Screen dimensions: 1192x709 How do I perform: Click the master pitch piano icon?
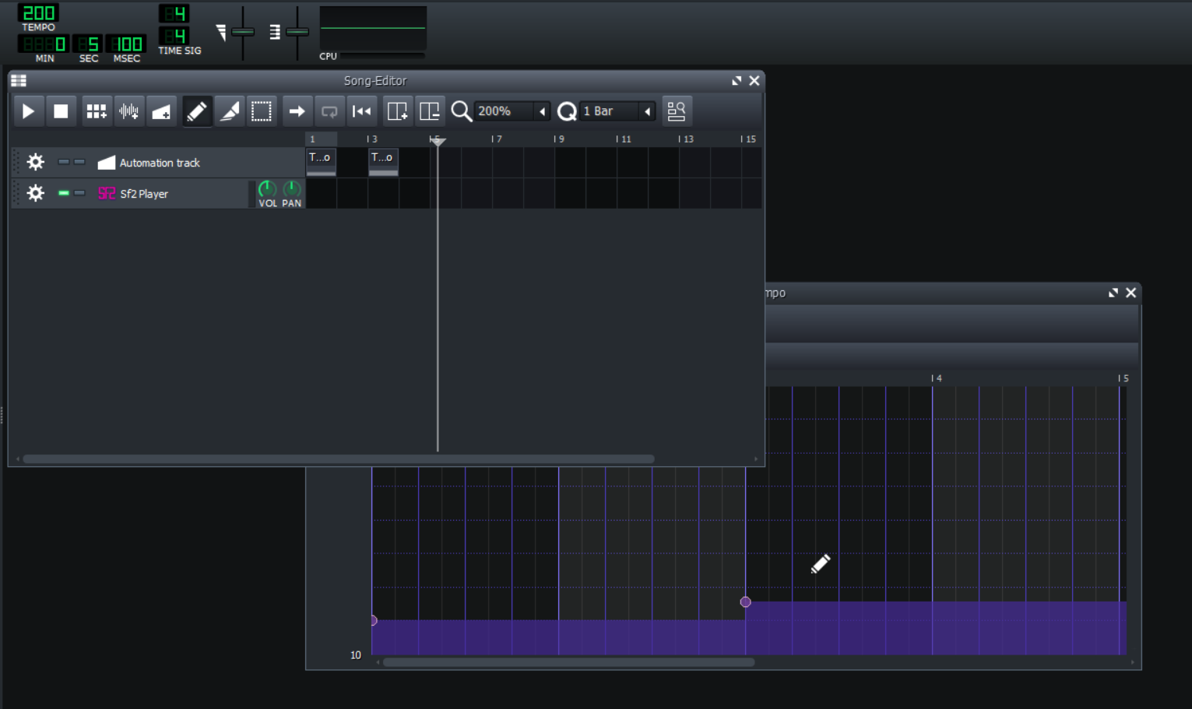[x=275, y=32]
